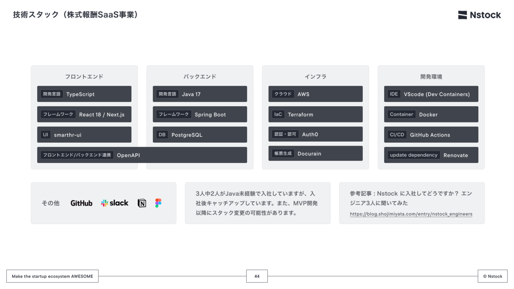
Task: Click the page number 44
Action: click(257, 276)
